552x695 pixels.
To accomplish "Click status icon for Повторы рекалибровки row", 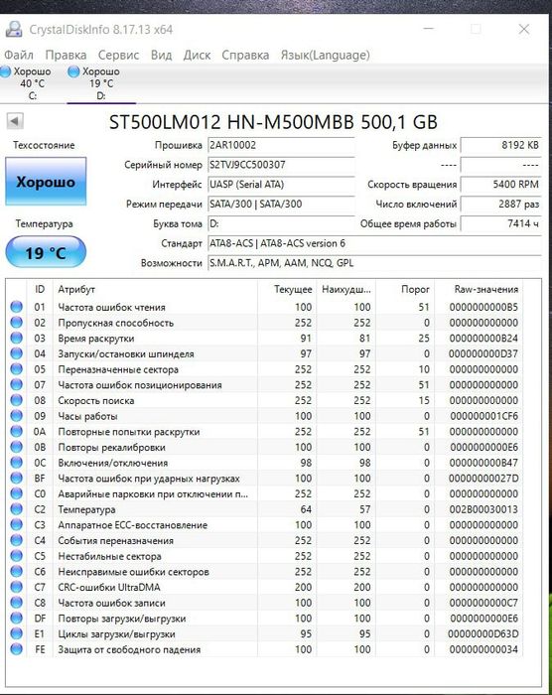I will coord(17,447).
